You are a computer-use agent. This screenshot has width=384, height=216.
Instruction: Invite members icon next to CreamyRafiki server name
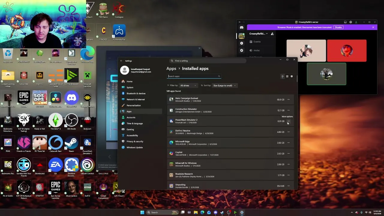point(272,34)
